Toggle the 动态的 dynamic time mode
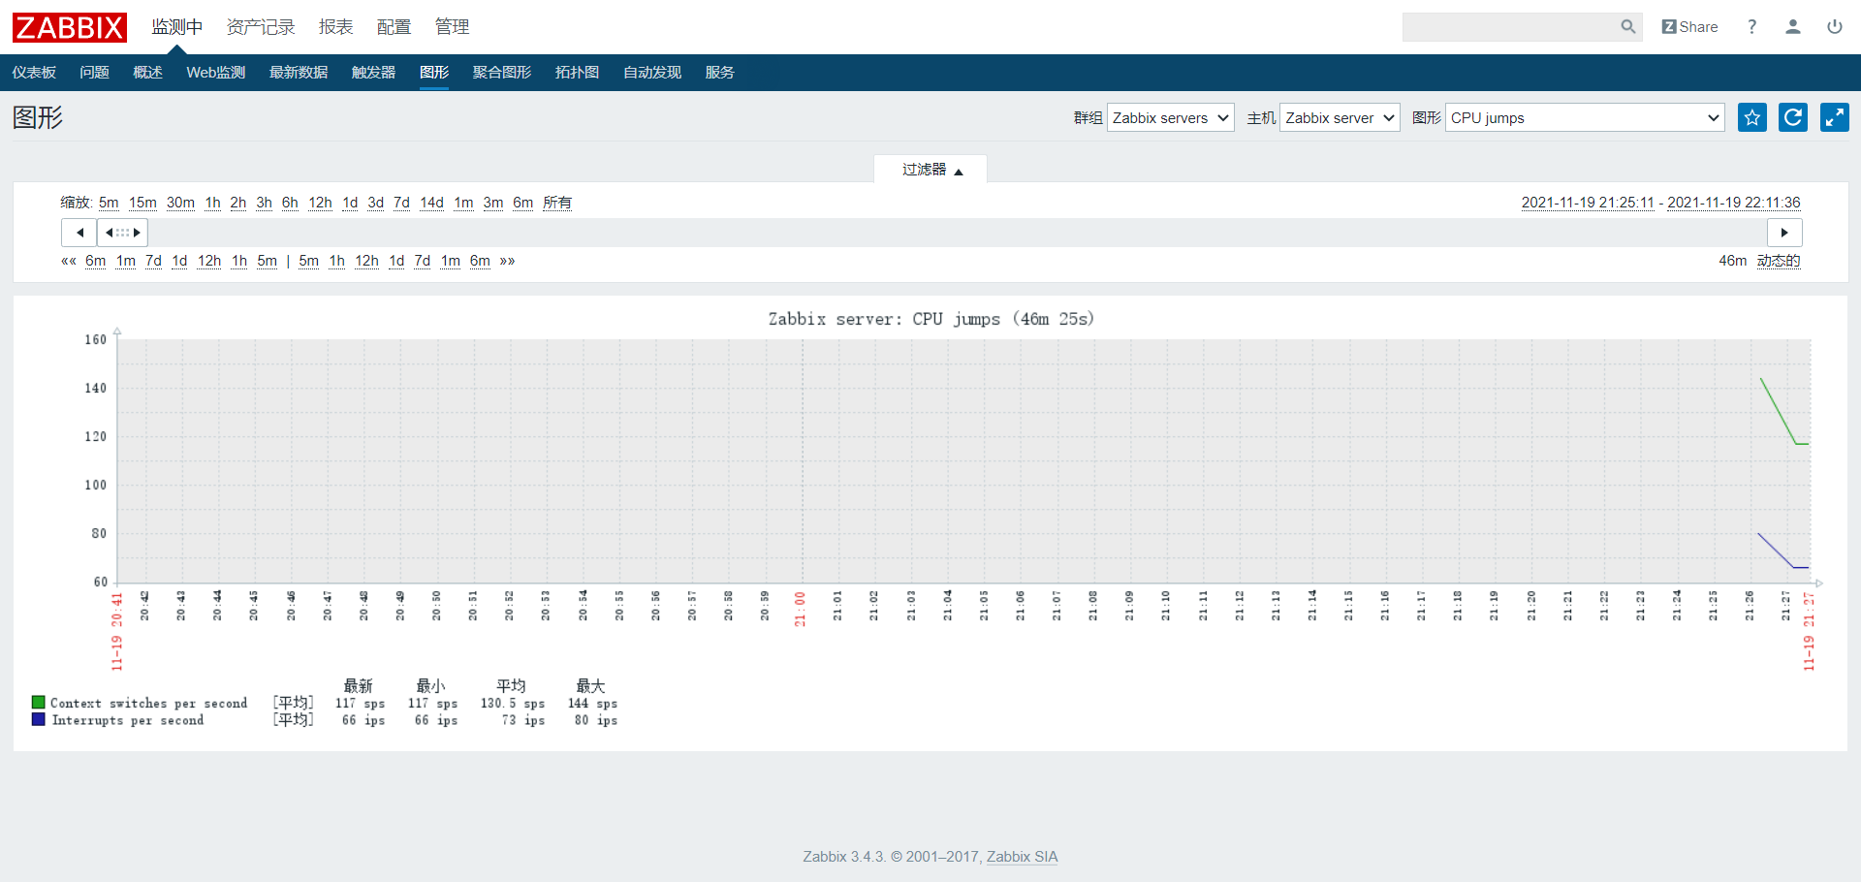This screenshot has height=882, width=1861. (1779, 261)
